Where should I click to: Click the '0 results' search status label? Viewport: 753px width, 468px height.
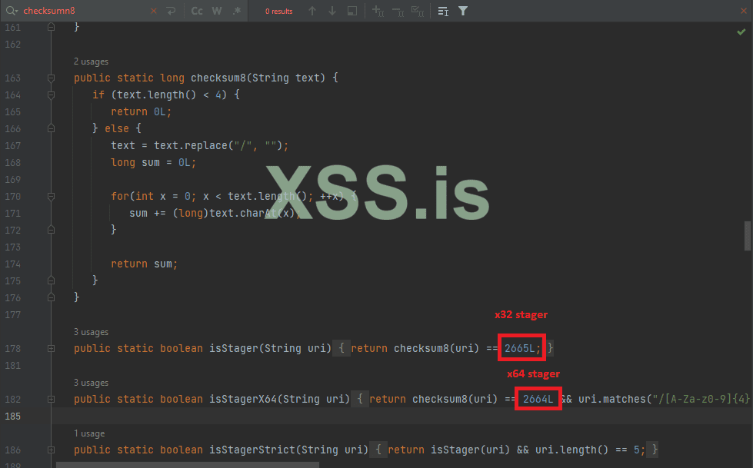pyautogui.click(x=279, y=11)
